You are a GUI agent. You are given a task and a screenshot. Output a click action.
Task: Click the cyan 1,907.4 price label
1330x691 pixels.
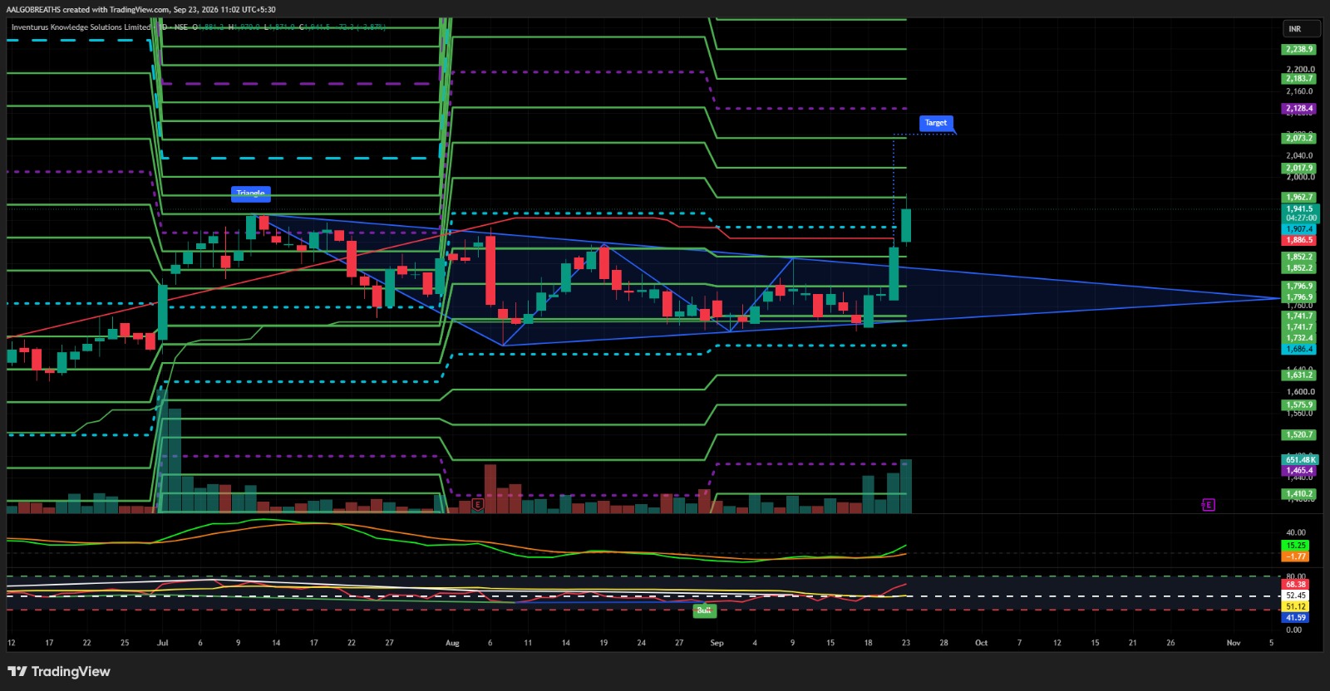(1300, 229)
